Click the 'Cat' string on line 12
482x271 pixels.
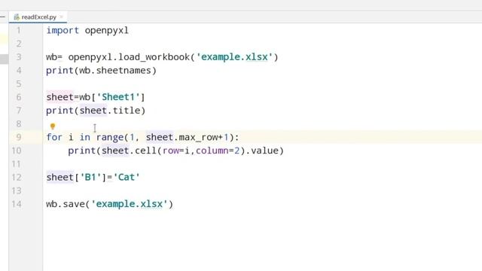[127, 178]
